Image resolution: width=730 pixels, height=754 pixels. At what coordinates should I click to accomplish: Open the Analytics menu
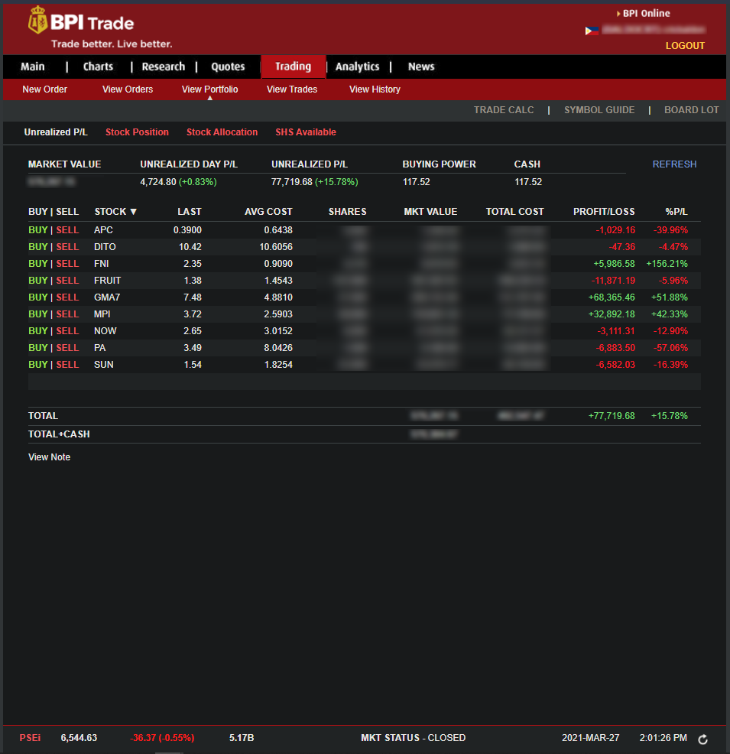(x=358, y=67)
